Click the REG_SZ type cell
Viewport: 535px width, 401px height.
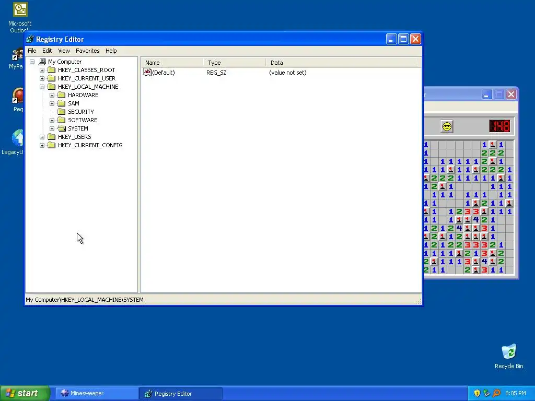(216, 73)
